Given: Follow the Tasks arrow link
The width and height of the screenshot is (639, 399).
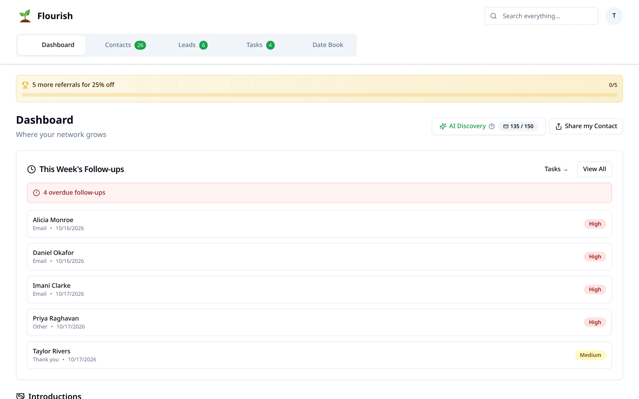Looking at the screenshot, I should coord(556,169).
